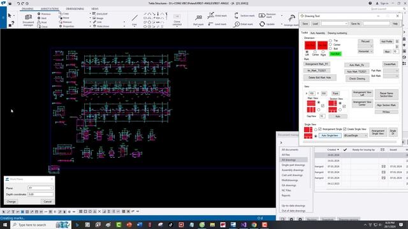
Task: Click the Link tool in ribbon
Action: pos(98,22)
